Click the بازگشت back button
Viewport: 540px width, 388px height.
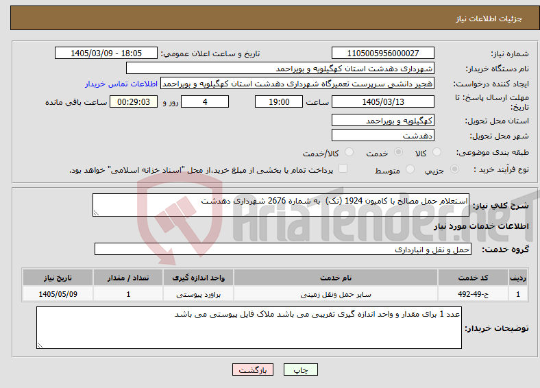point(253,369)
